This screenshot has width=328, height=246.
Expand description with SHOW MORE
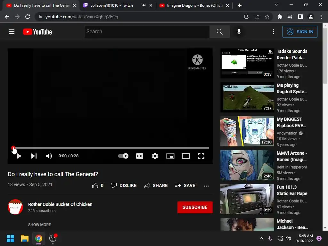tap(39, 225)
